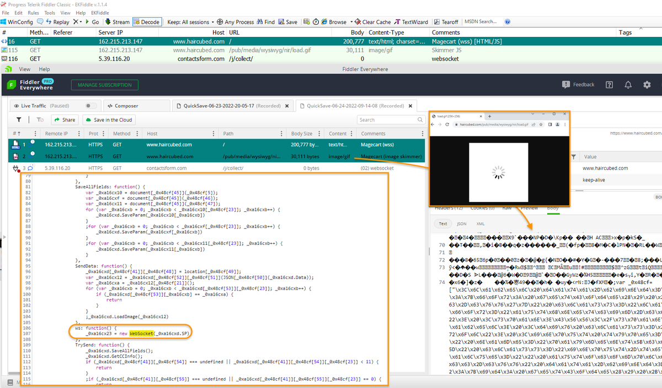The width and height of the screenshot is (662, 388).
Task: Select the XML body view
Action: (x=480, y=224)
